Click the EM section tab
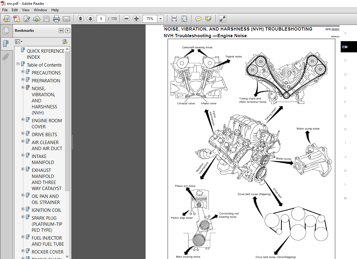 click(x=349, y=47)
